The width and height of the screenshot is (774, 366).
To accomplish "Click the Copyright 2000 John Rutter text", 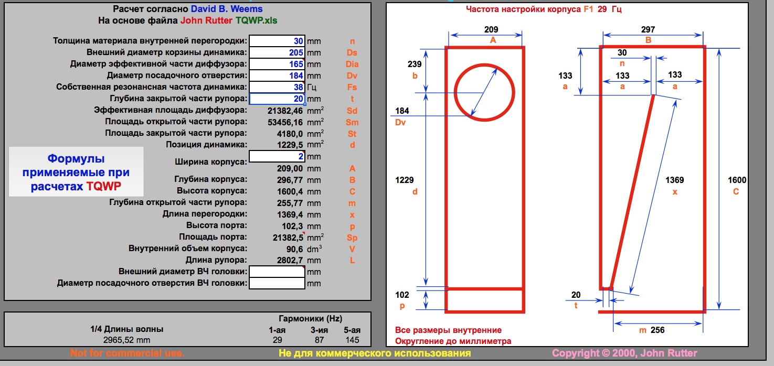I will [624, 353].
